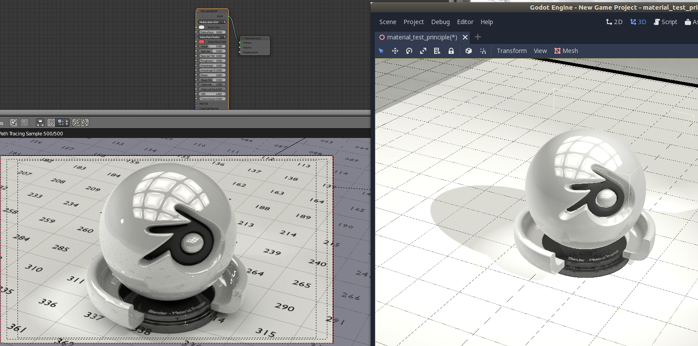Viewport: 698px width, 346px height.
Task: Toggle the snap mode icon in Godot toolbar
Action: pos(483,51)
